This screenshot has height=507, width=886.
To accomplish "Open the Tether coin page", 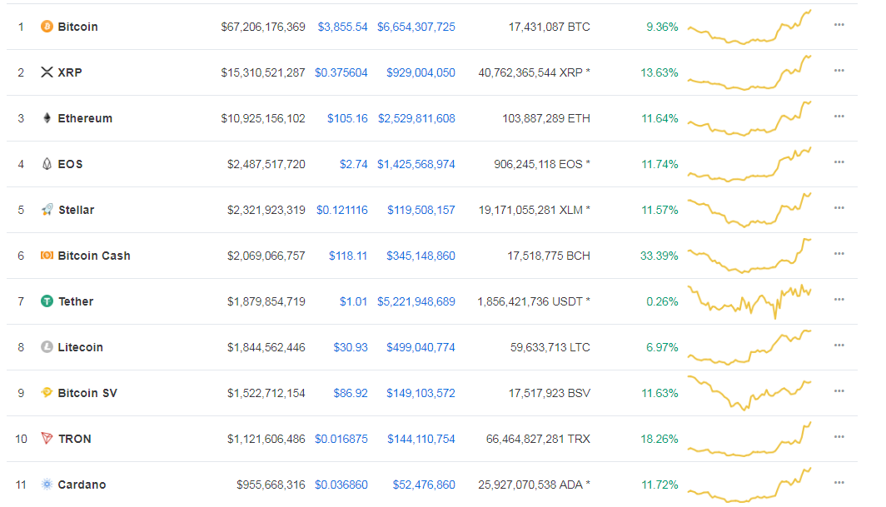I will (76, 301).
